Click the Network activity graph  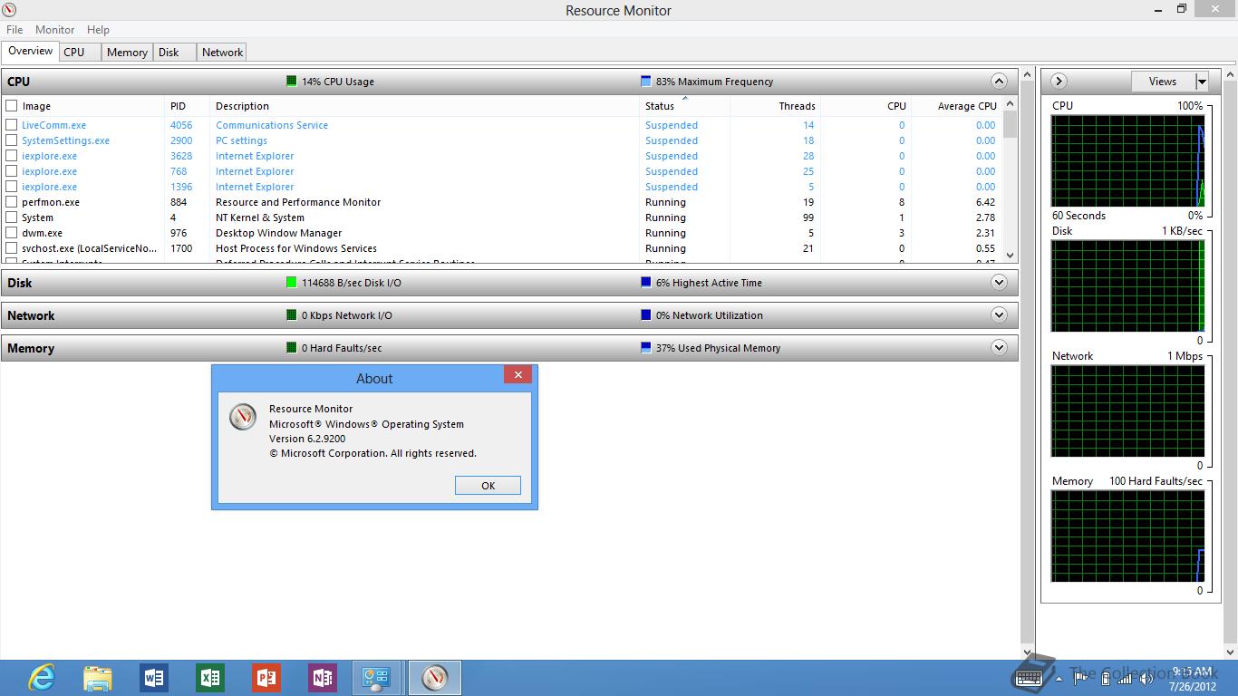coord(1127,411)
